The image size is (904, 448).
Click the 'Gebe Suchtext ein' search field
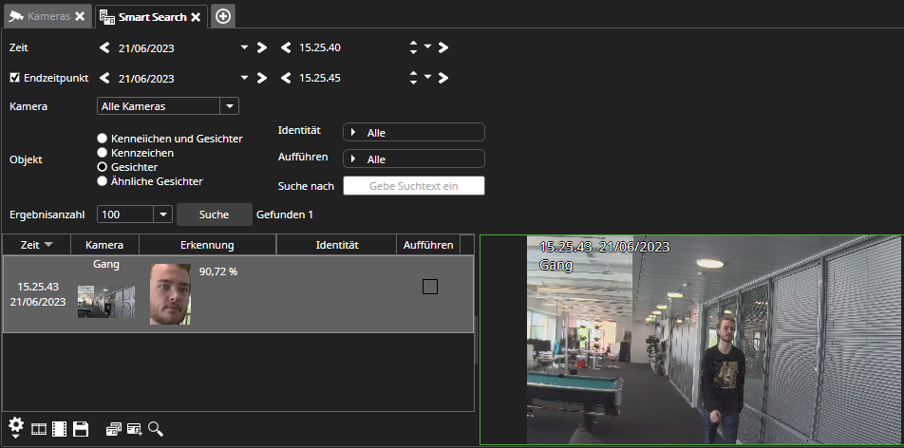click(413, 186)
